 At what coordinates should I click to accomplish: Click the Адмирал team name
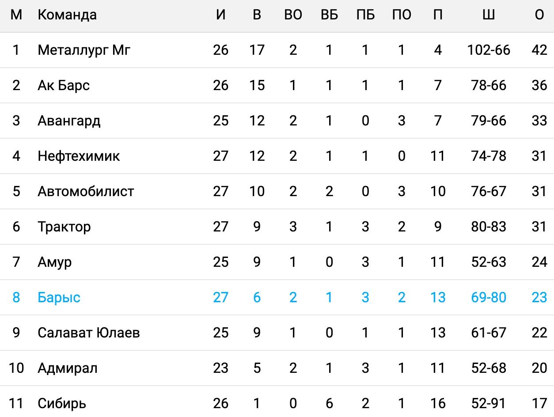[67, 368]
